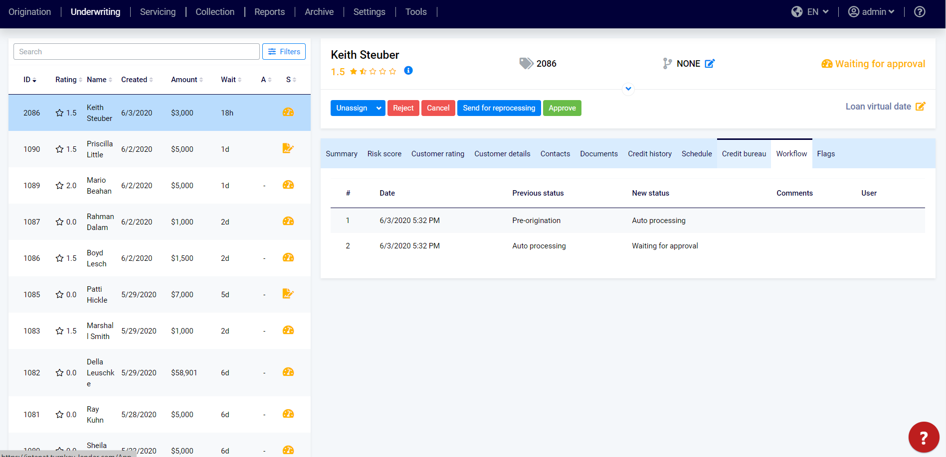This screenshot has height=457, width=946.
Task: Open the Documents tab
Action: pos(599,154)
